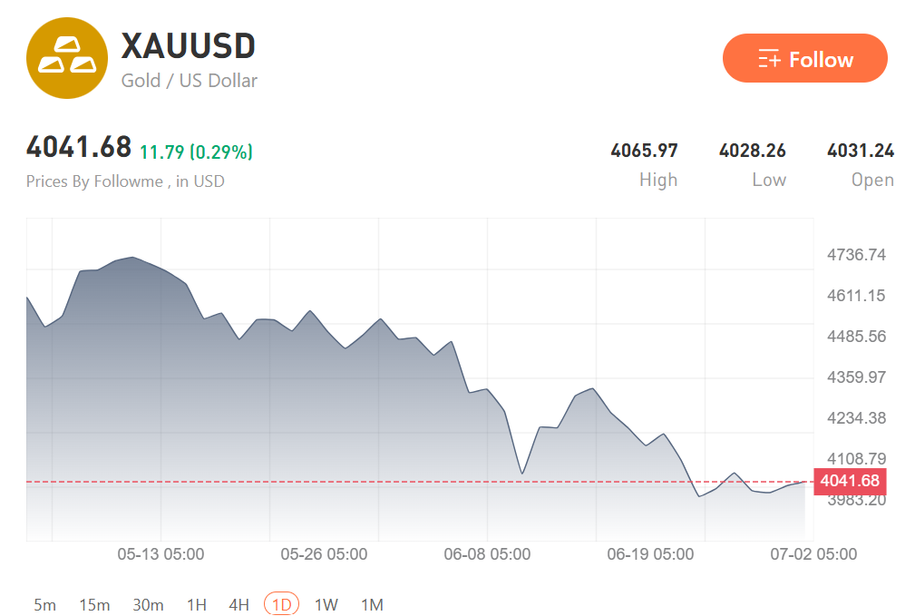Switch chart to 15m interval
Viewport: 915px width, 616px height.
click(x=94, y=604)
